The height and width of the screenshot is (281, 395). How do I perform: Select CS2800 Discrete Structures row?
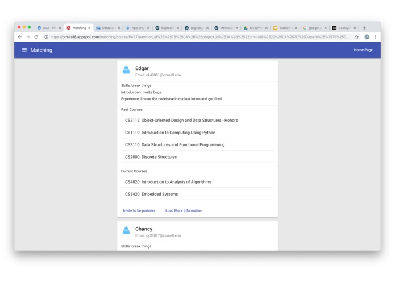click(198, 157)
